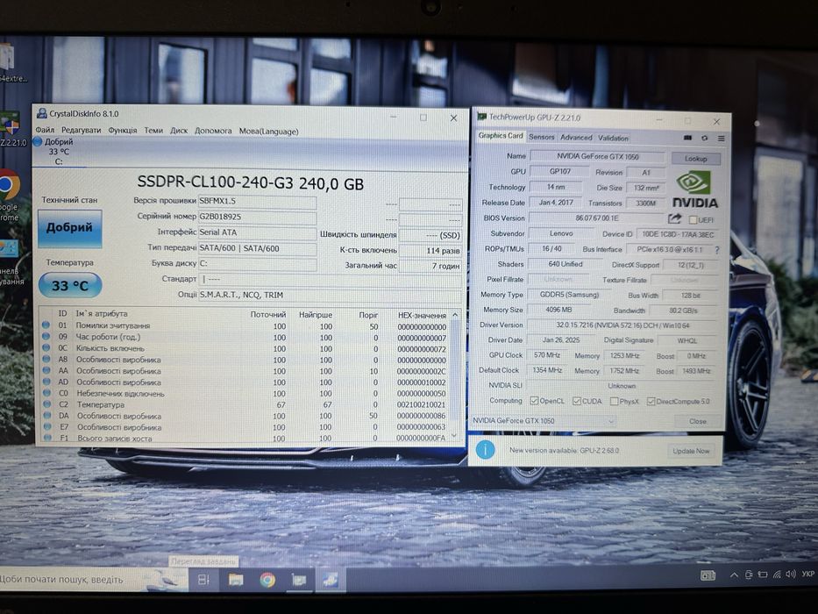Click the NVIDIA logo in GPU-Z
The width and height of the screenshot is (818, 614).
pyautogui.click(x=694, y=189)
